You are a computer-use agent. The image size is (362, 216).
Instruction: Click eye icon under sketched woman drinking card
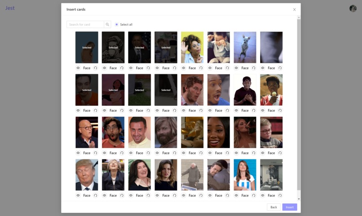tap(104, 68)
